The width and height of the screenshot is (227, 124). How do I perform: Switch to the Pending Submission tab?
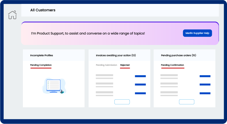[106, 65]
